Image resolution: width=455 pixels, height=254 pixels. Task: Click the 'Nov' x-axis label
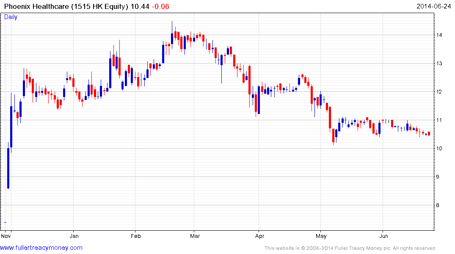6,236
